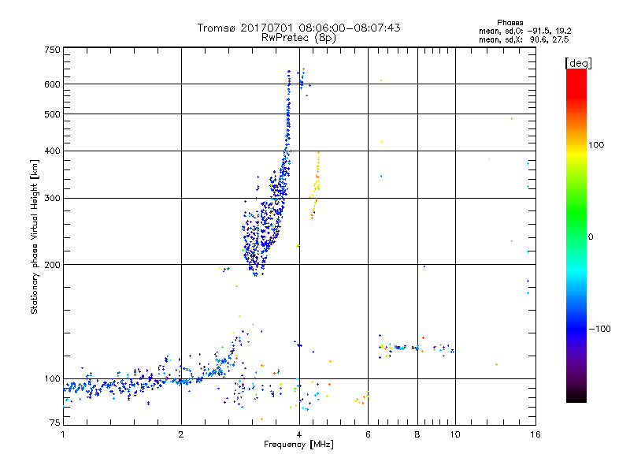Screen dimensions: 630x473
Task: Click the echo cluster between 6 and 10 MHz
Action: tap(417, 348)
